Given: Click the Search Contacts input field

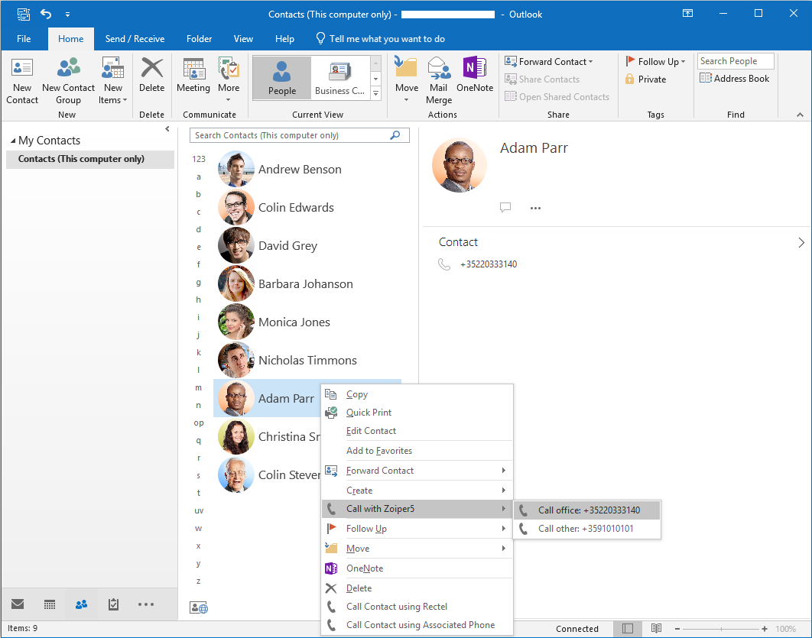Looking at the screenshot, I should [291, 135].
